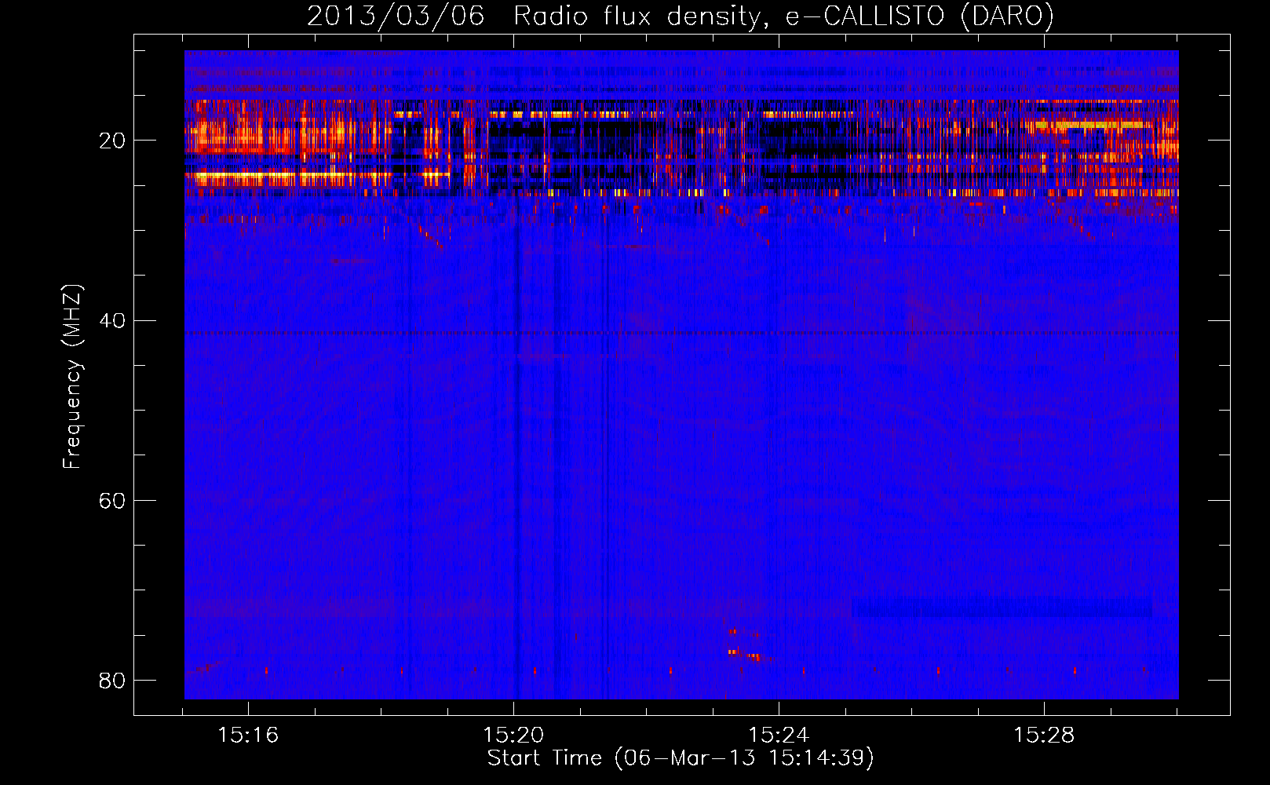
Task: Click the 'Start Time (06-Mar-13 15:14:39)' label
Action: 681,758
